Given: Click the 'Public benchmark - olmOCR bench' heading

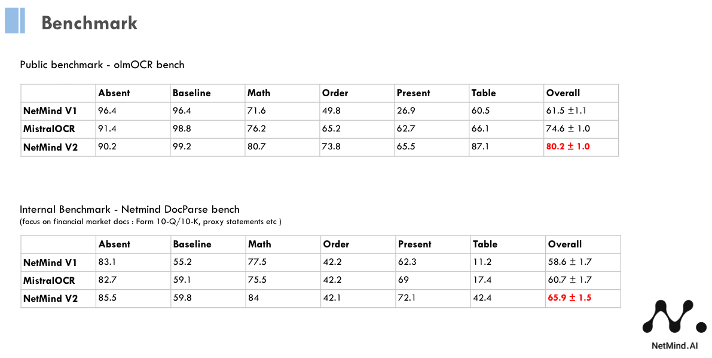Looking at the screenshot, I should (x=102, y=65).
